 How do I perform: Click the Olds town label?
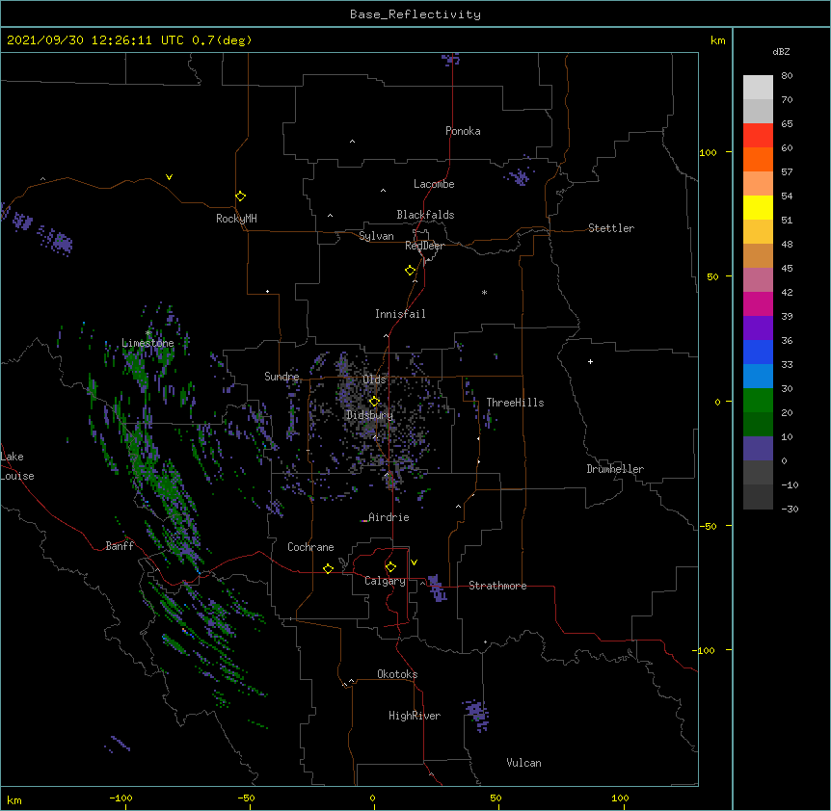point(374,379)
